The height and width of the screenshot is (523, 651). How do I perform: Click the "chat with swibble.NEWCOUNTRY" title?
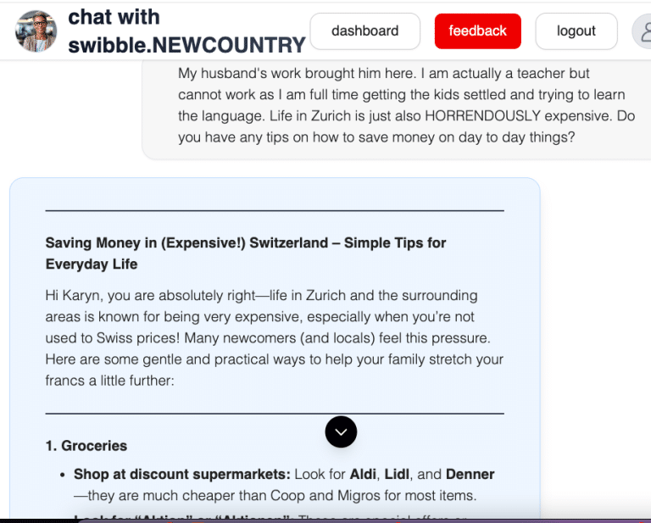click(186, 31)
